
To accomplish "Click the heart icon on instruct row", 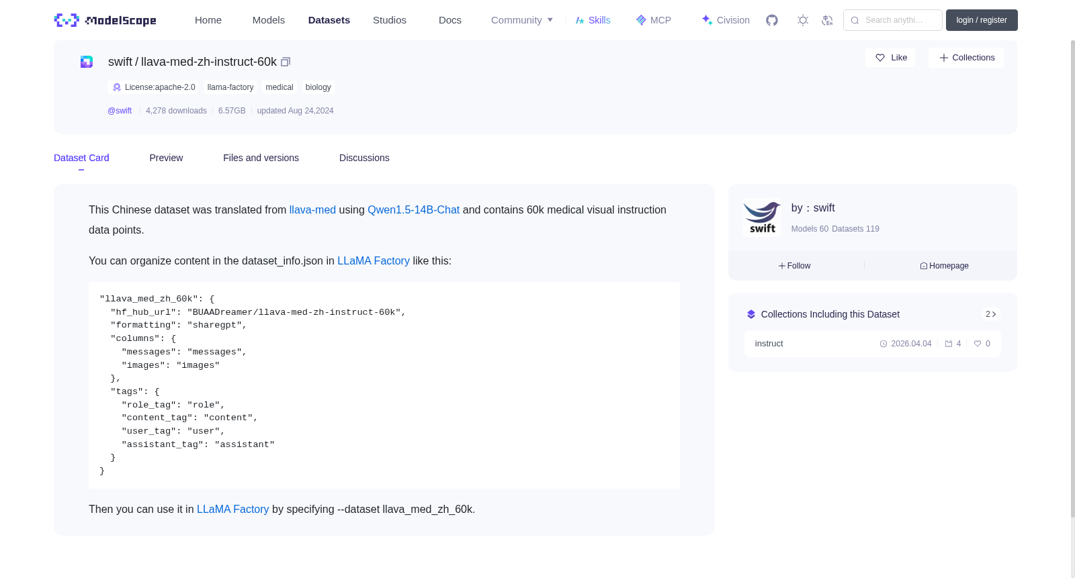I will tap(978, 344).
